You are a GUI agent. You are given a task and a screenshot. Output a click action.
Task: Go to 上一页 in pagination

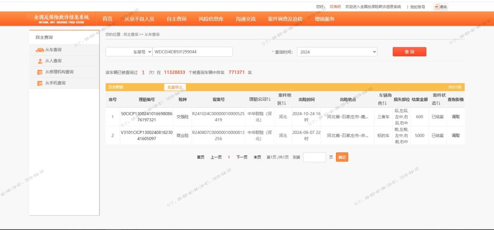[x=216, y=157]
